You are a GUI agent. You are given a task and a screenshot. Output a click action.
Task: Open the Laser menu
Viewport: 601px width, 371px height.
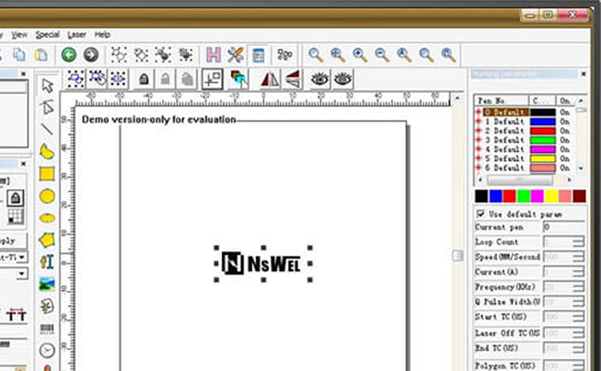tap(77, 35)
